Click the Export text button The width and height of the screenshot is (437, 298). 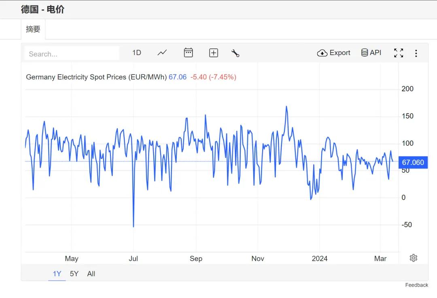point(340,53)
